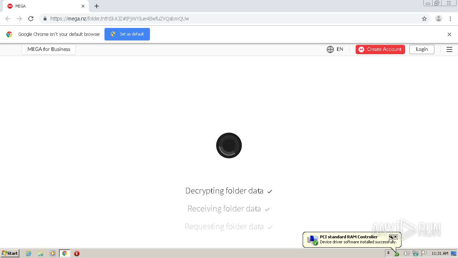Open the Windows Start menu
Image resolution: width=458 pixels, height=258 pixels.
[10, 253]
